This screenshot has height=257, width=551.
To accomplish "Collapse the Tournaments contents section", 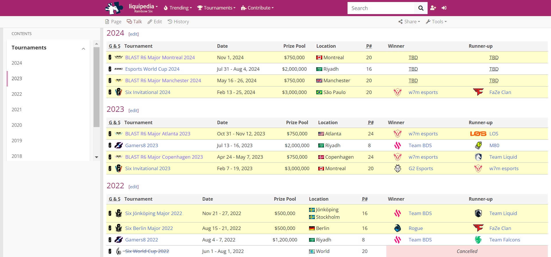I will [84, 49].
